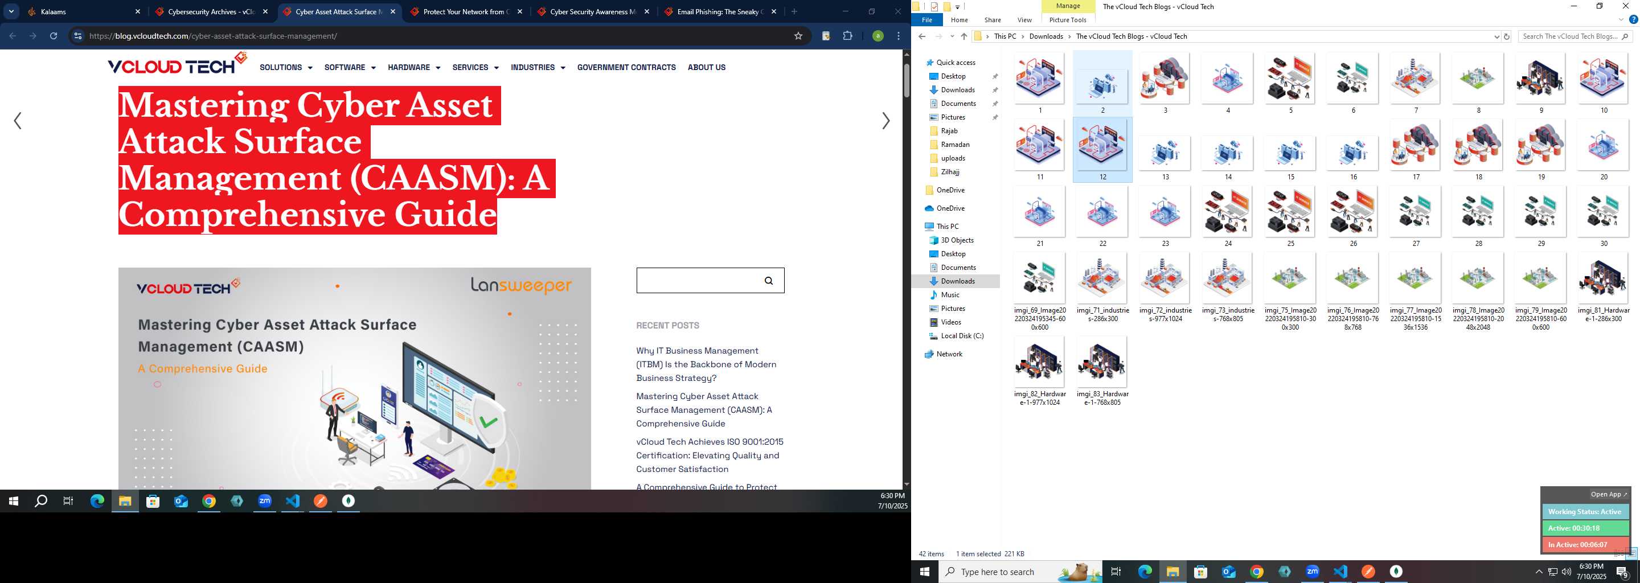
Task: Open vCloud Tech ISO 9001:2015 post
Action: (x=709, y=455)
